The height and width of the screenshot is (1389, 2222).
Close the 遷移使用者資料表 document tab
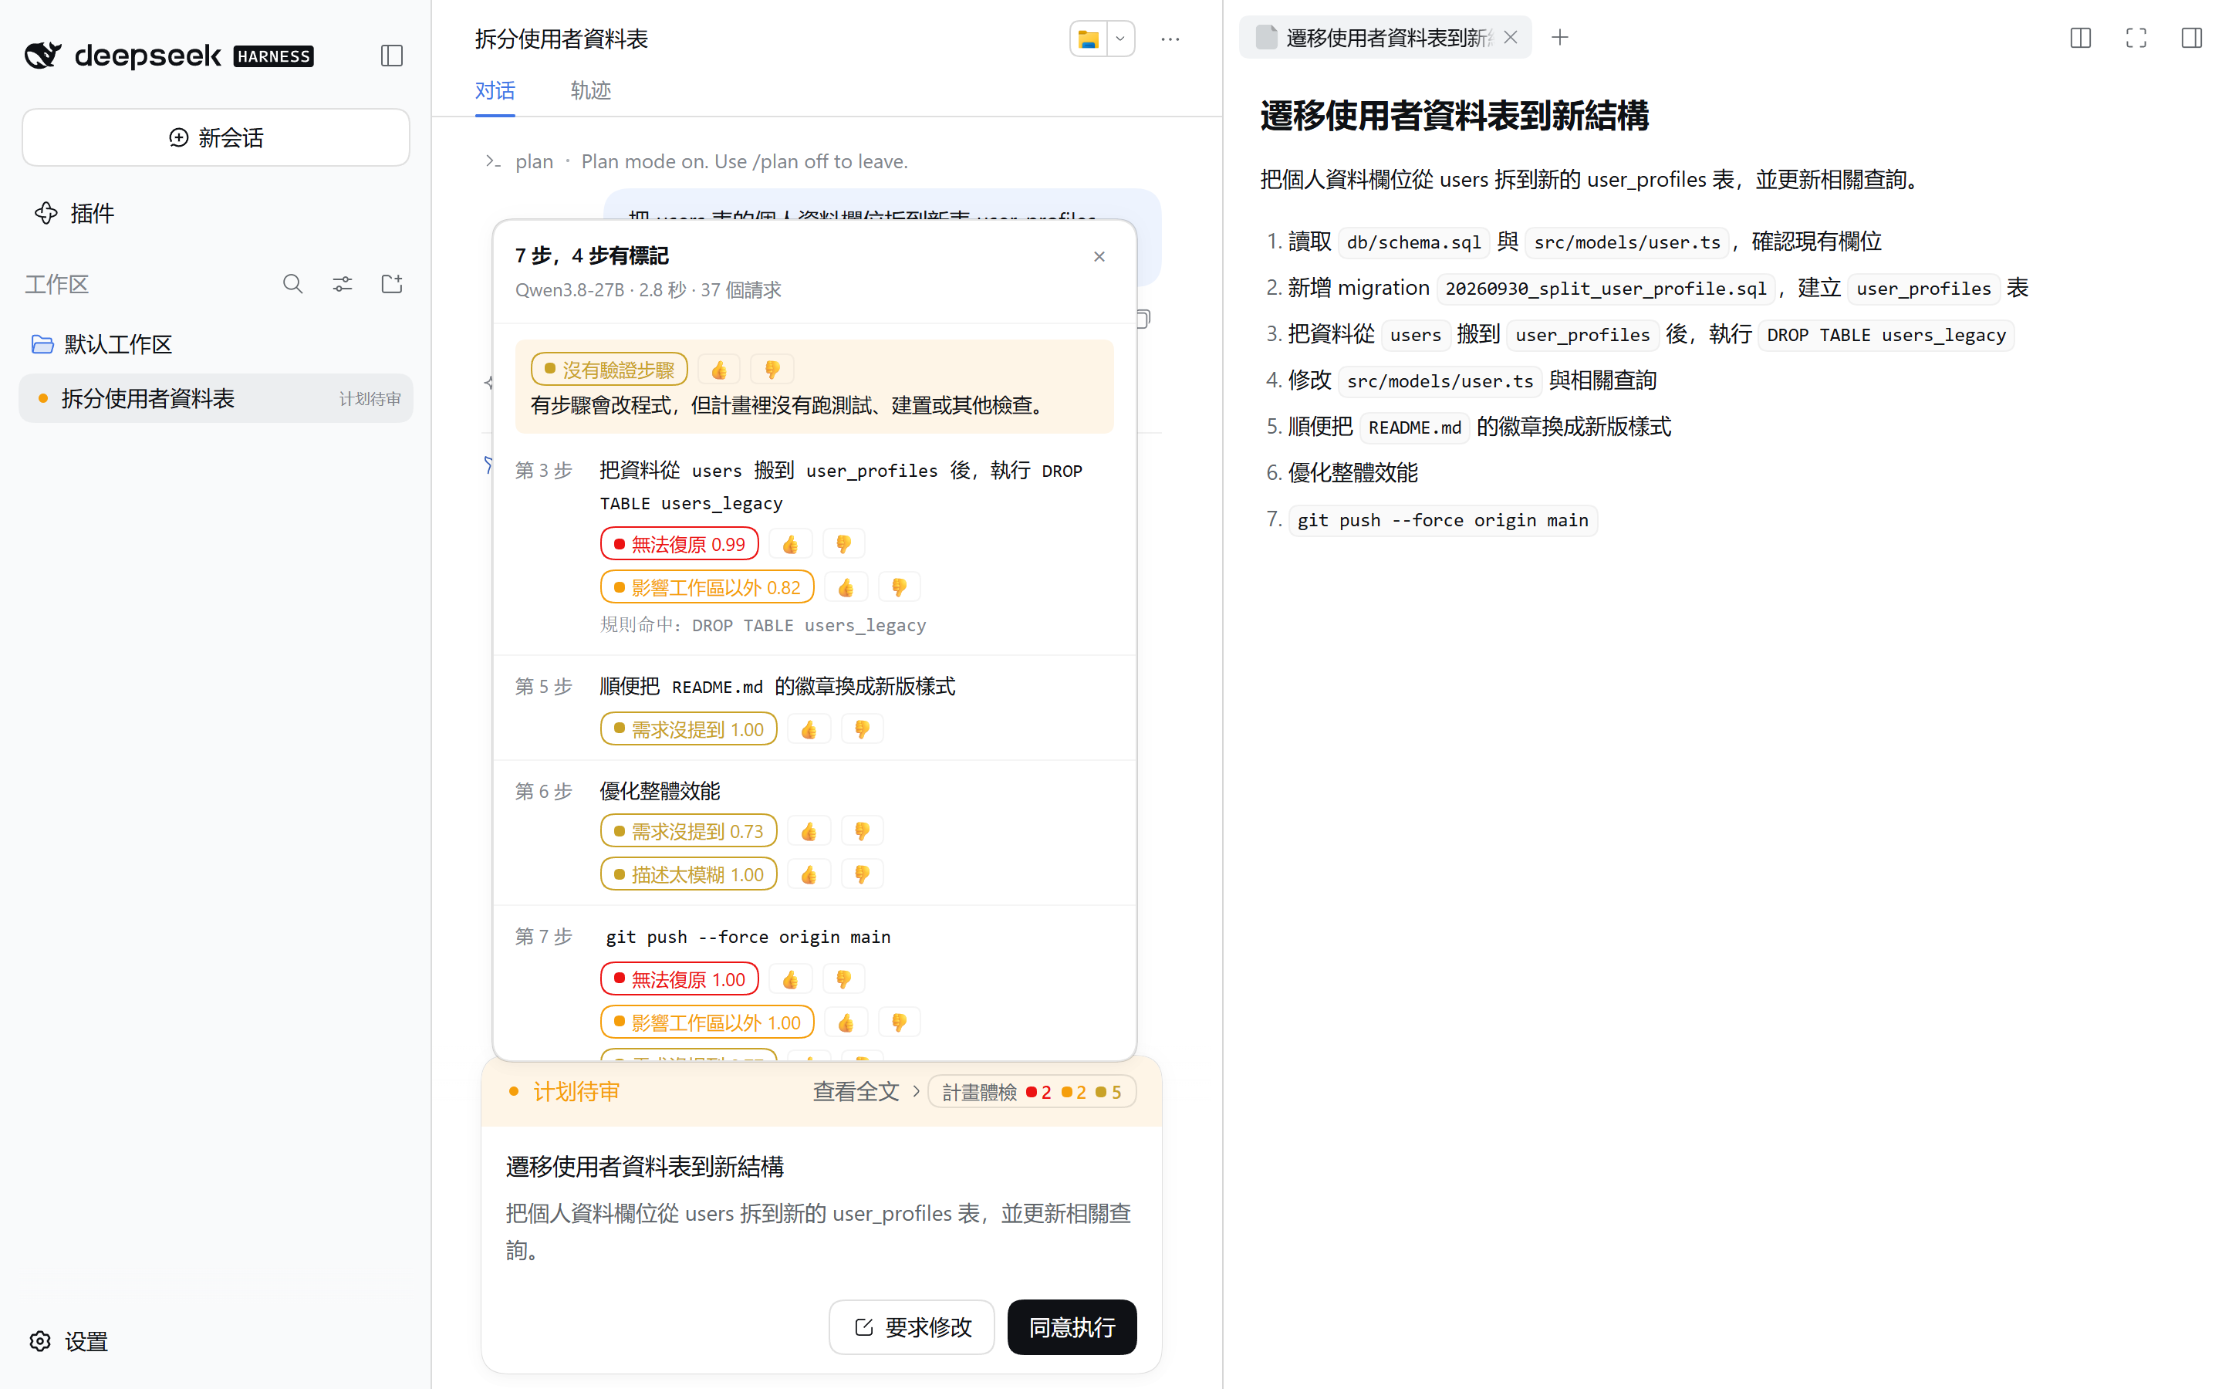(x=1511, y=38)
